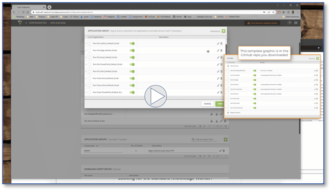Sort by Group name column arrow
The width and height of the screenshot is (331, 191).
click(97, 146)
